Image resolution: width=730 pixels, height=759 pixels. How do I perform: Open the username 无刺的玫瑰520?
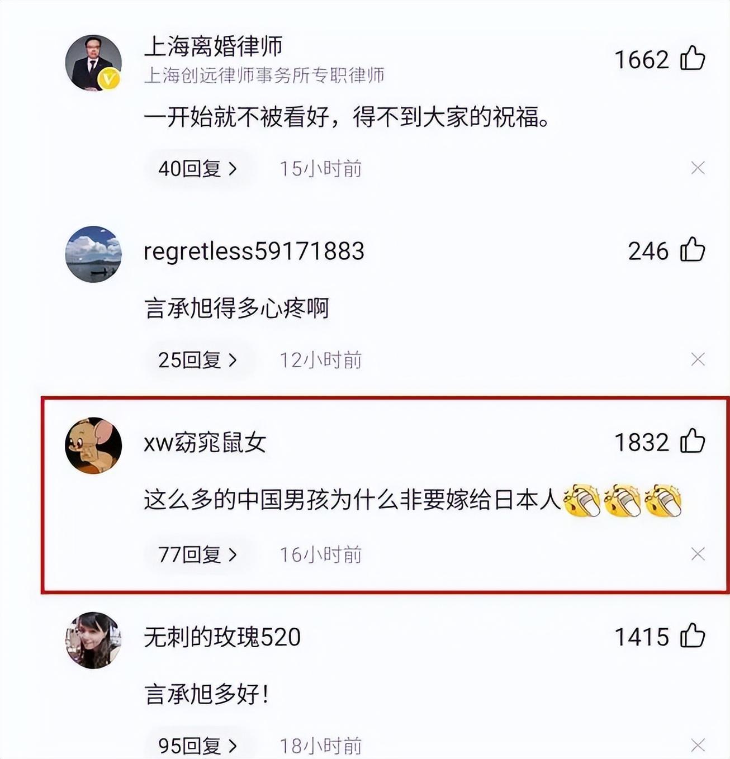(x=222, y=637)
